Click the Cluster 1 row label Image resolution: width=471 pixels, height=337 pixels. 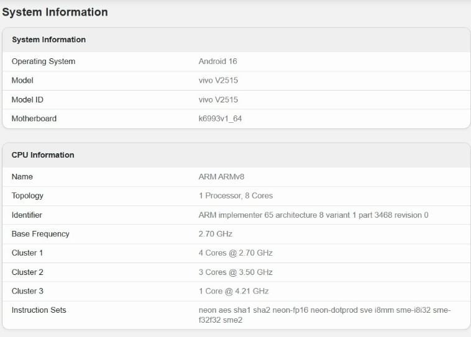point(27,253)
